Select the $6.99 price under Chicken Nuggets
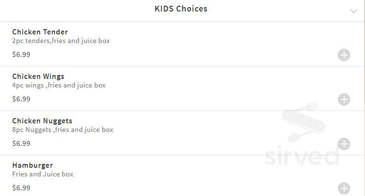Image resolution: width=365 pixels, height=196 pixels. pos(21,143)
